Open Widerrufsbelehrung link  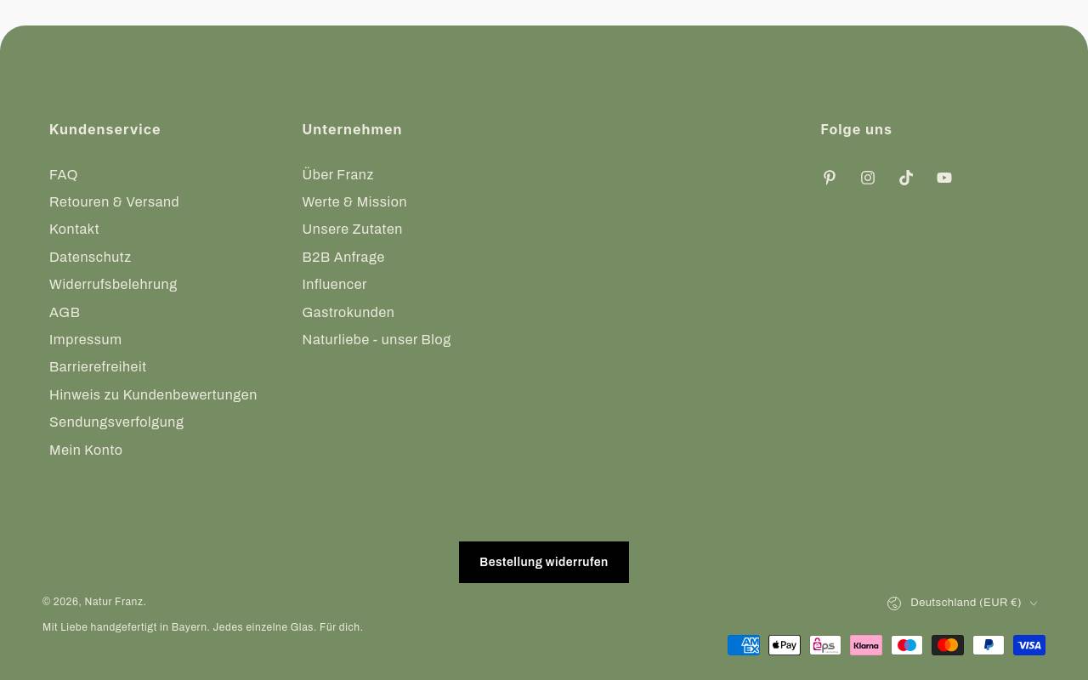[x=113, y=284]
